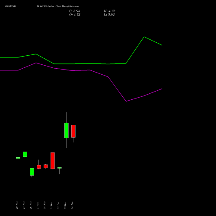Click the small green candle for 20 Nov
This screenshot has height=216, width=216.
(x=18, y=158)
